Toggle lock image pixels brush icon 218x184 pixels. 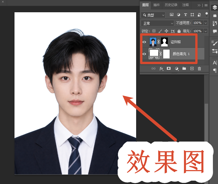point(160,31)
